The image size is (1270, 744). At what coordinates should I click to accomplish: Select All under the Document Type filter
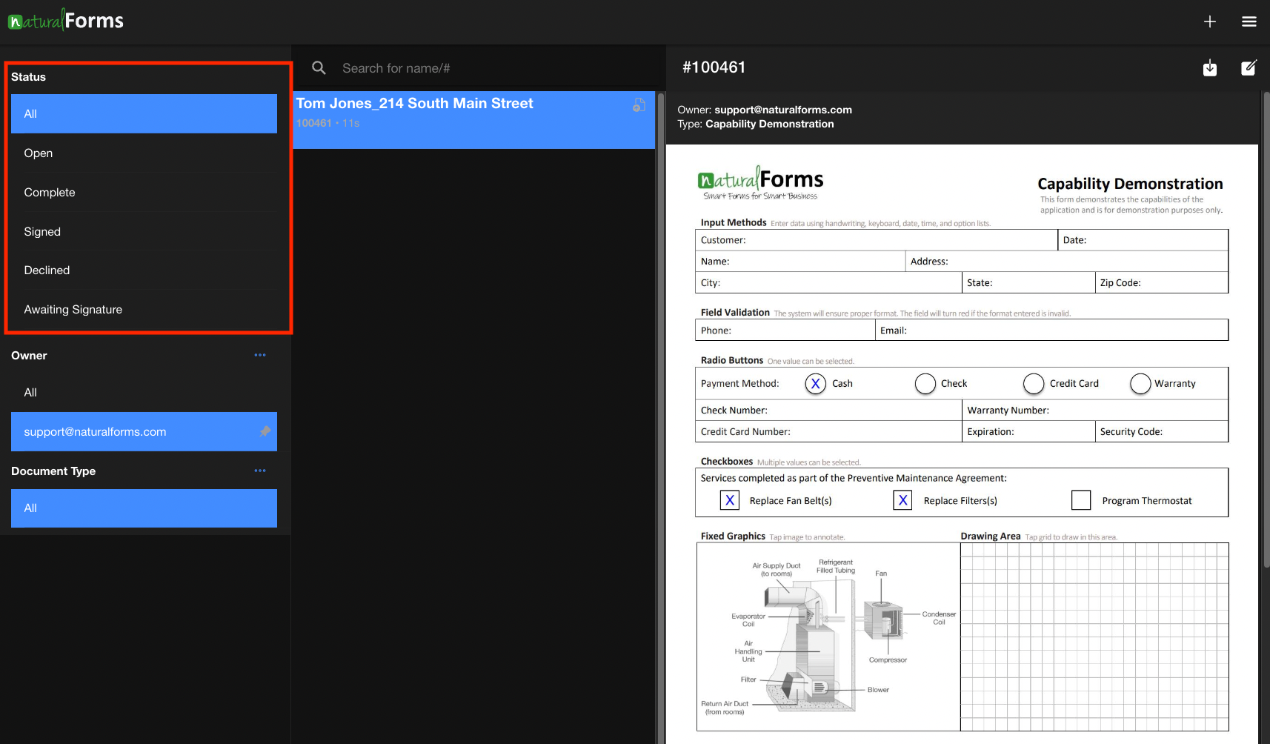point(144,508)
